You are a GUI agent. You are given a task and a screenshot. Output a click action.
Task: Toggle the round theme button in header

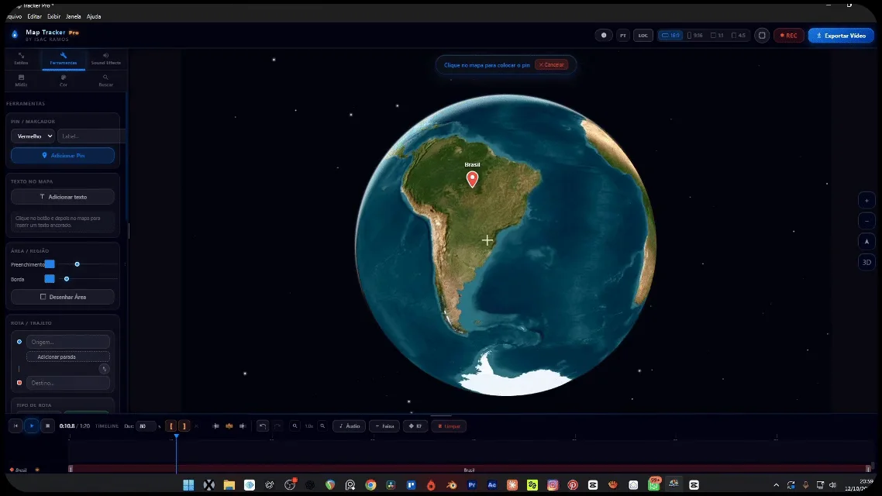[x=604, y=35]
